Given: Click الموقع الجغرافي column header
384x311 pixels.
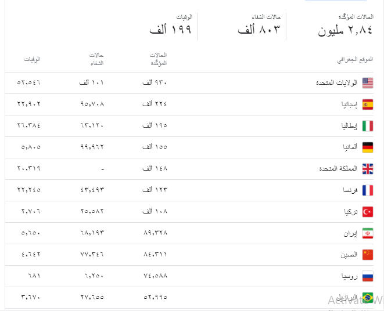Looking at the screenshot, I should (x=355, y=60).
